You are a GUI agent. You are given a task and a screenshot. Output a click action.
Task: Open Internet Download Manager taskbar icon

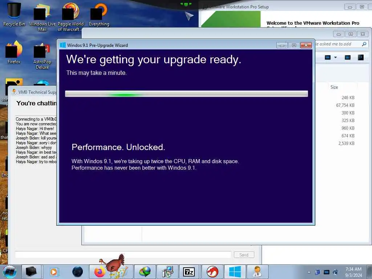(145, 272)
